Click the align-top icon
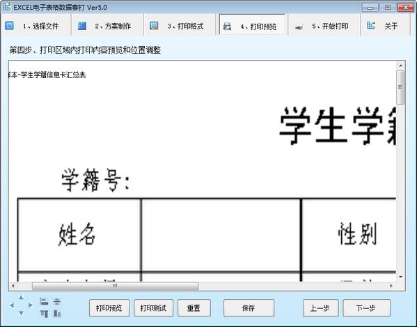 point(44,314)
